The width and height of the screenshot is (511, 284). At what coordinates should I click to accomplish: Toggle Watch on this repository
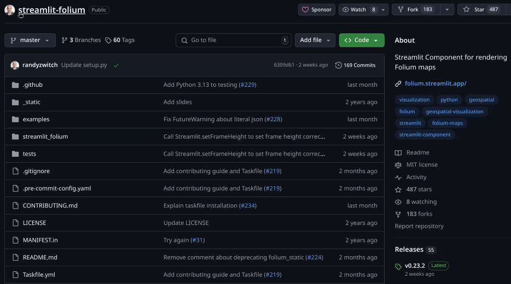tap(359, 10)
